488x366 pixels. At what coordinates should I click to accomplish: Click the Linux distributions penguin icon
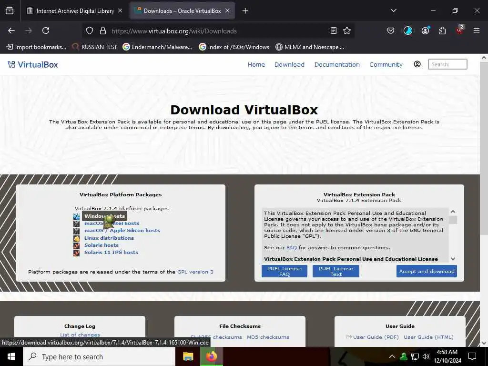pyautogui.click(x=76, y=238)
